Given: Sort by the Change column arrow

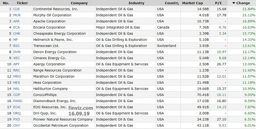Looking at the screenshot, I should (x=234, y=3).
